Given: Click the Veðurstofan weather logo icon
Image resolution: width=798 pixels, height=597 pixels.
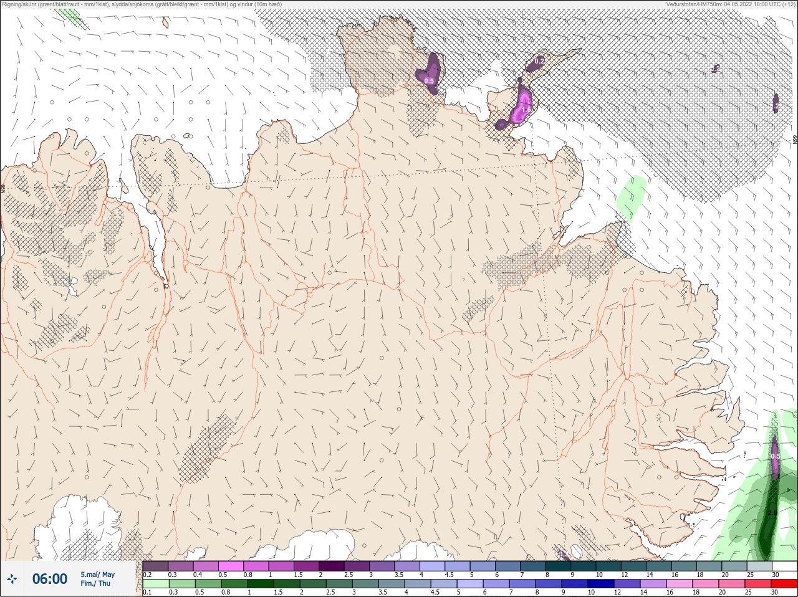Looking at the screenshot, I should pos(12,580).
